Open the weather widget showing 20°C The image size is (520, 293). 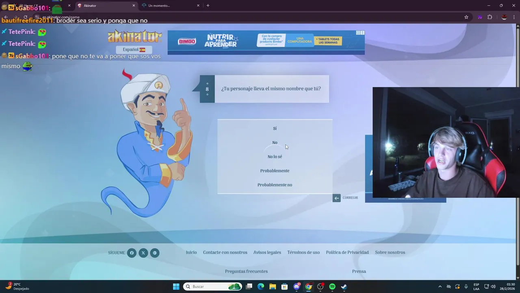click(x=17, y=286)
